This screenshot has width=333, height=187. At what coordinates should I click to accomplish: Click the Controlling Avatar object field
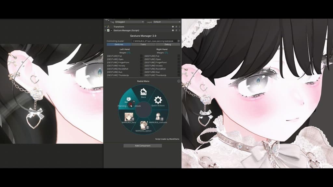[156, 41]
